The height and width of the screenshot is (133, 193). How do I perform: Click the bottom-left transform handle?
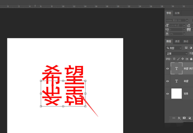[x=41, y=106]
